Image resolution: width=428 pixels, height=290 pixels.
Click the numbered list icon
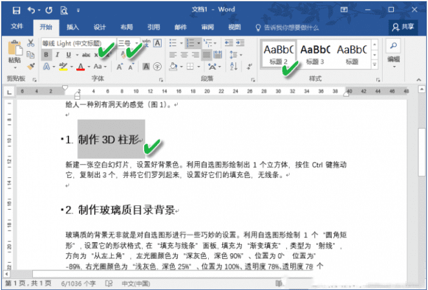[x=190, y=43]
